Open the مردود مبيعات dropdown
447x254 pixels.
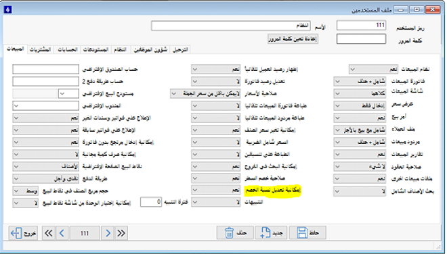click(360, 142)
